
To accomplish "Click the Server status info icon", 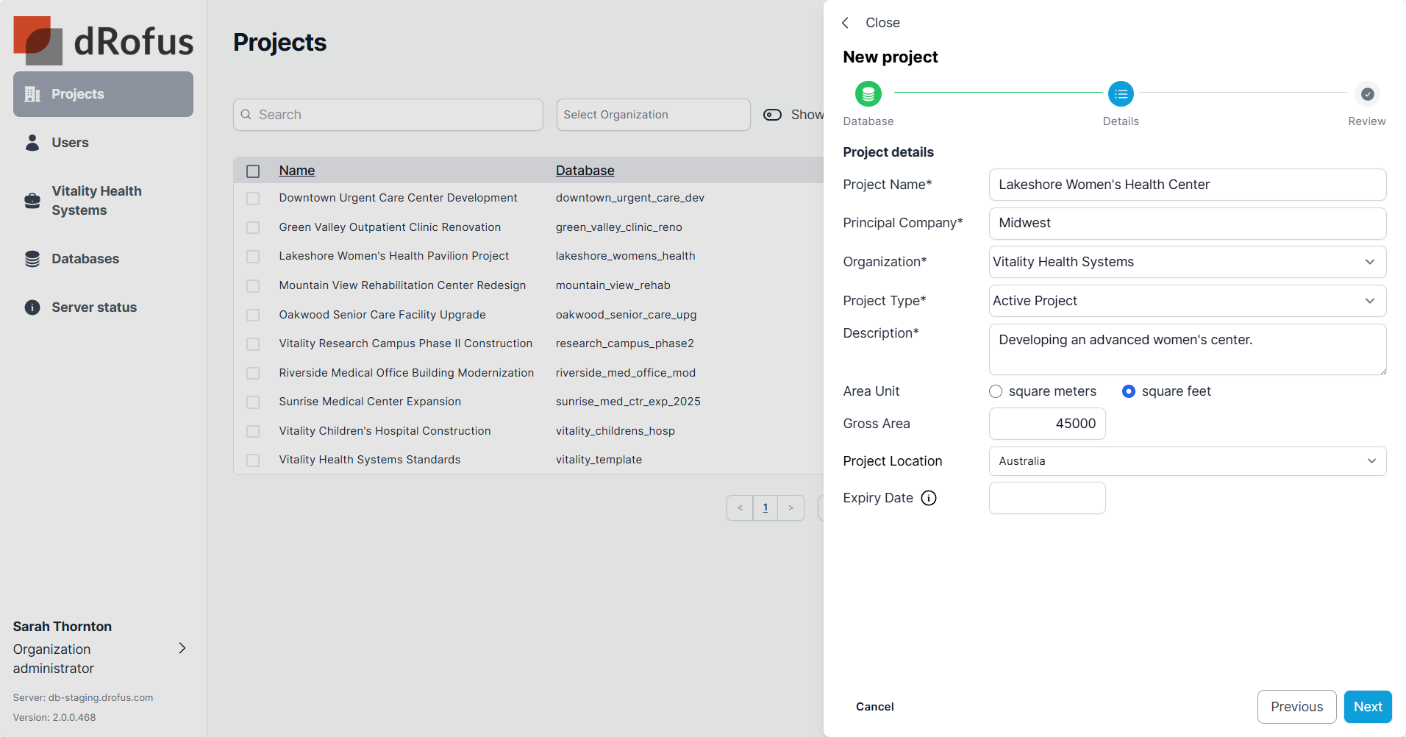I will pyautogui.click(x=32, y=307).
